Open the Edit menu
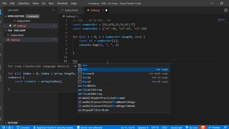The image size is (229, 129). 12,3
